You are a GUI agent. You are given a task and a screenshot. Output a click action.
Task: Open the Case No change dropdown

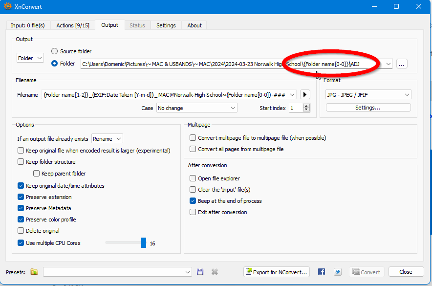click(196, 108)
